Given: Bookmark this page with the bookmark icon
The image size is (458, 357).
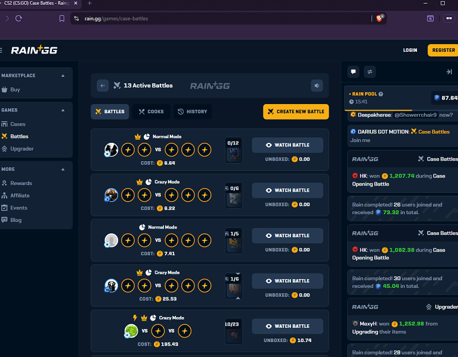Looking at the screenshot, I should [x=62, y=18].
